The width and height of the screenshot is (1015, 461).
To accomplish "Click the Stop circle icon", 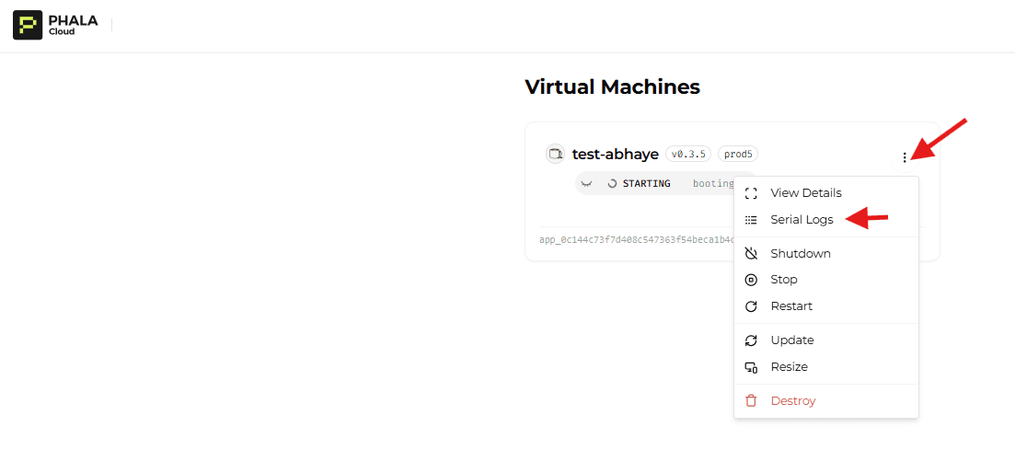I will [751, 280].
